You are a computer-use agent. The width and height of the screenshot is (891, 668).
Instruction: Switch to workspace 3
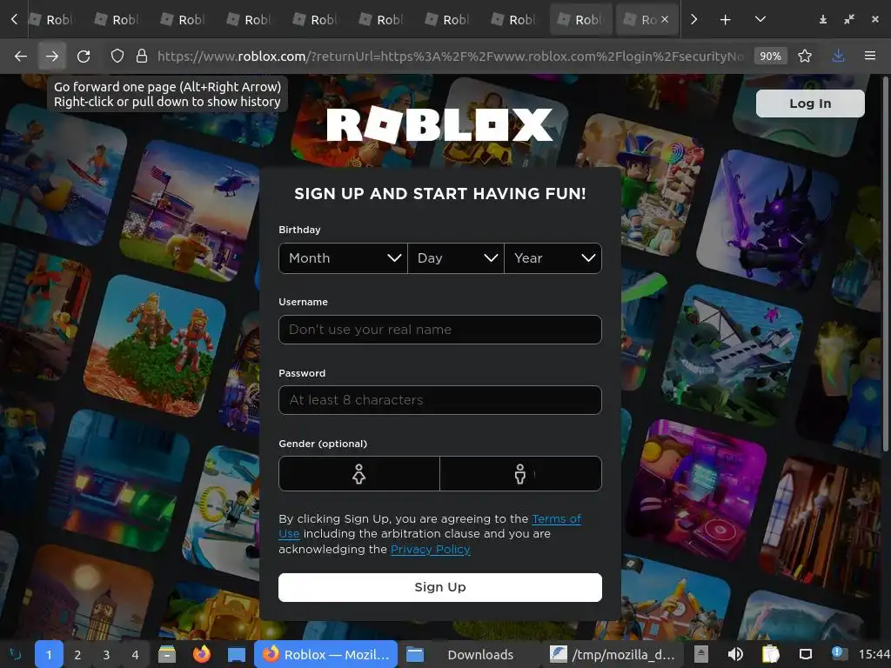coord(106,654)
